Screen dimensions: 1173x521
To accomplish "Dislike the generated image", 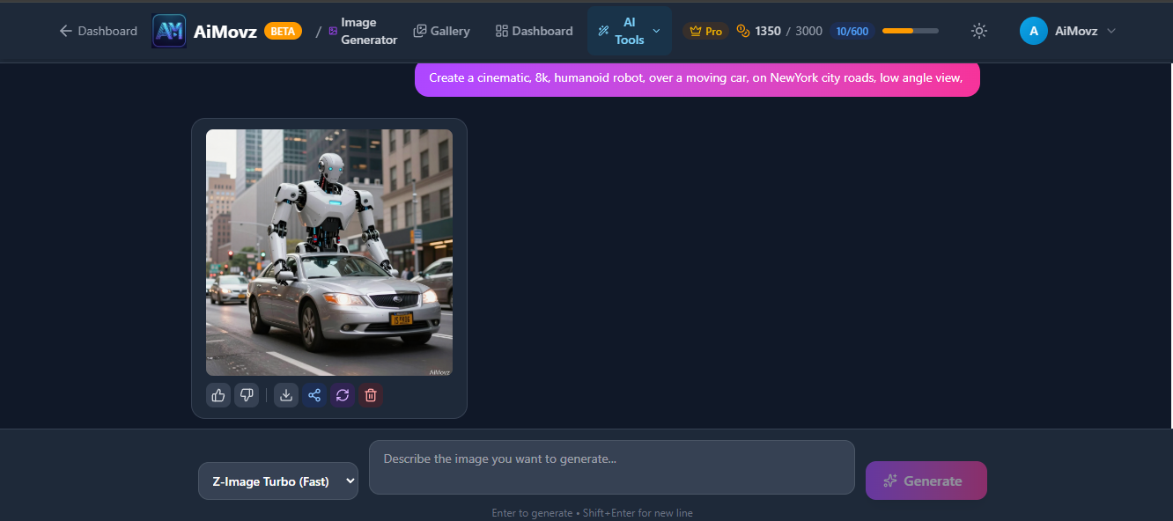I will pyautogui.click(x=247, y=395).
